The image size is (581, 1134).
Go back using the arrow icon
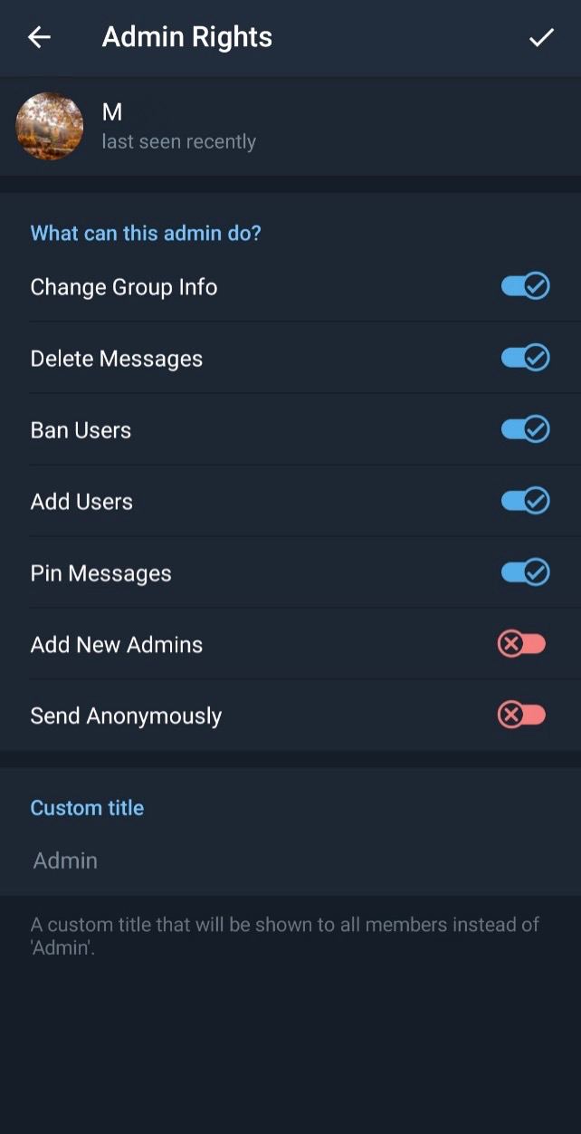tap(39, 37)
